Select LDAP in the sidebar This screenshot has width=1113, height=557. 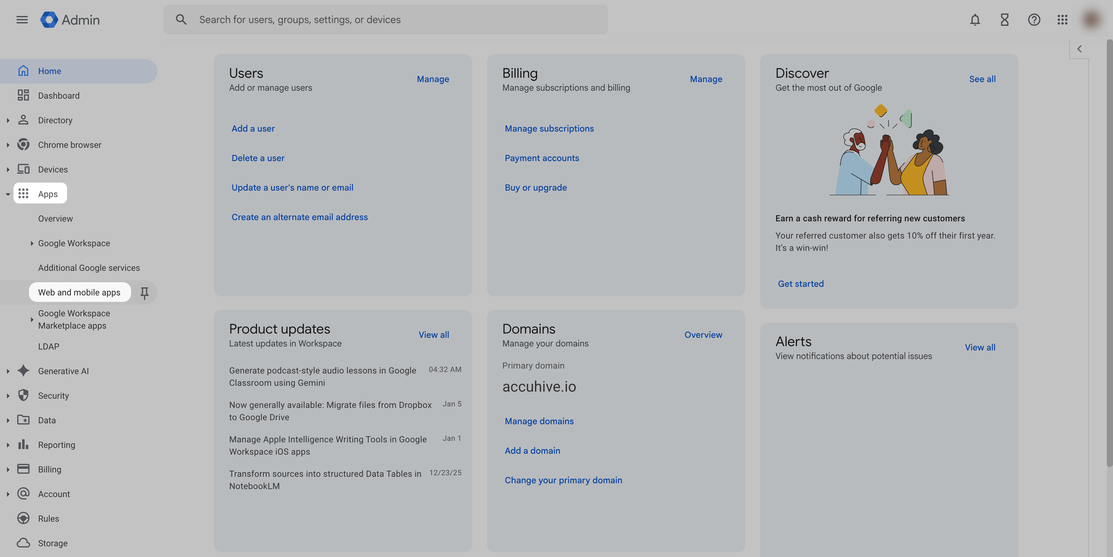(48, 346)
